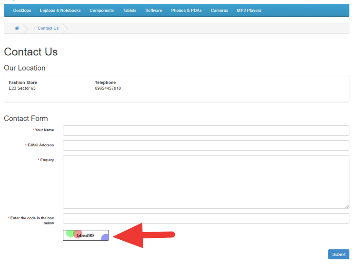Screen dimensions: 357x266
Task: Click the home icon in breadcrumb
Action: [17, 28]
